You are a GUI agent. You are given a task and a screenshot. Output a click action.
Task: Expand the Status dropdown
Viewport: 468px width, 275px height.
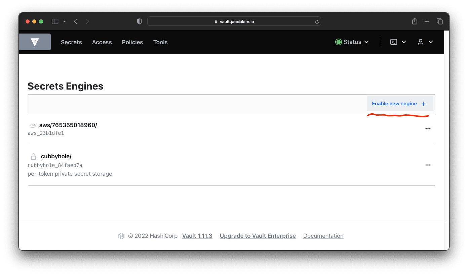352,42
